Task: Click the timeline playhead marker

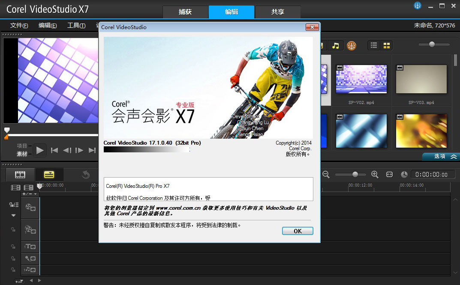Action: 39,186
